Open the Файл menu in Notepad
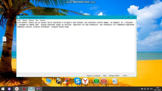This screenshot has width=162, height=91. (19, 20)
